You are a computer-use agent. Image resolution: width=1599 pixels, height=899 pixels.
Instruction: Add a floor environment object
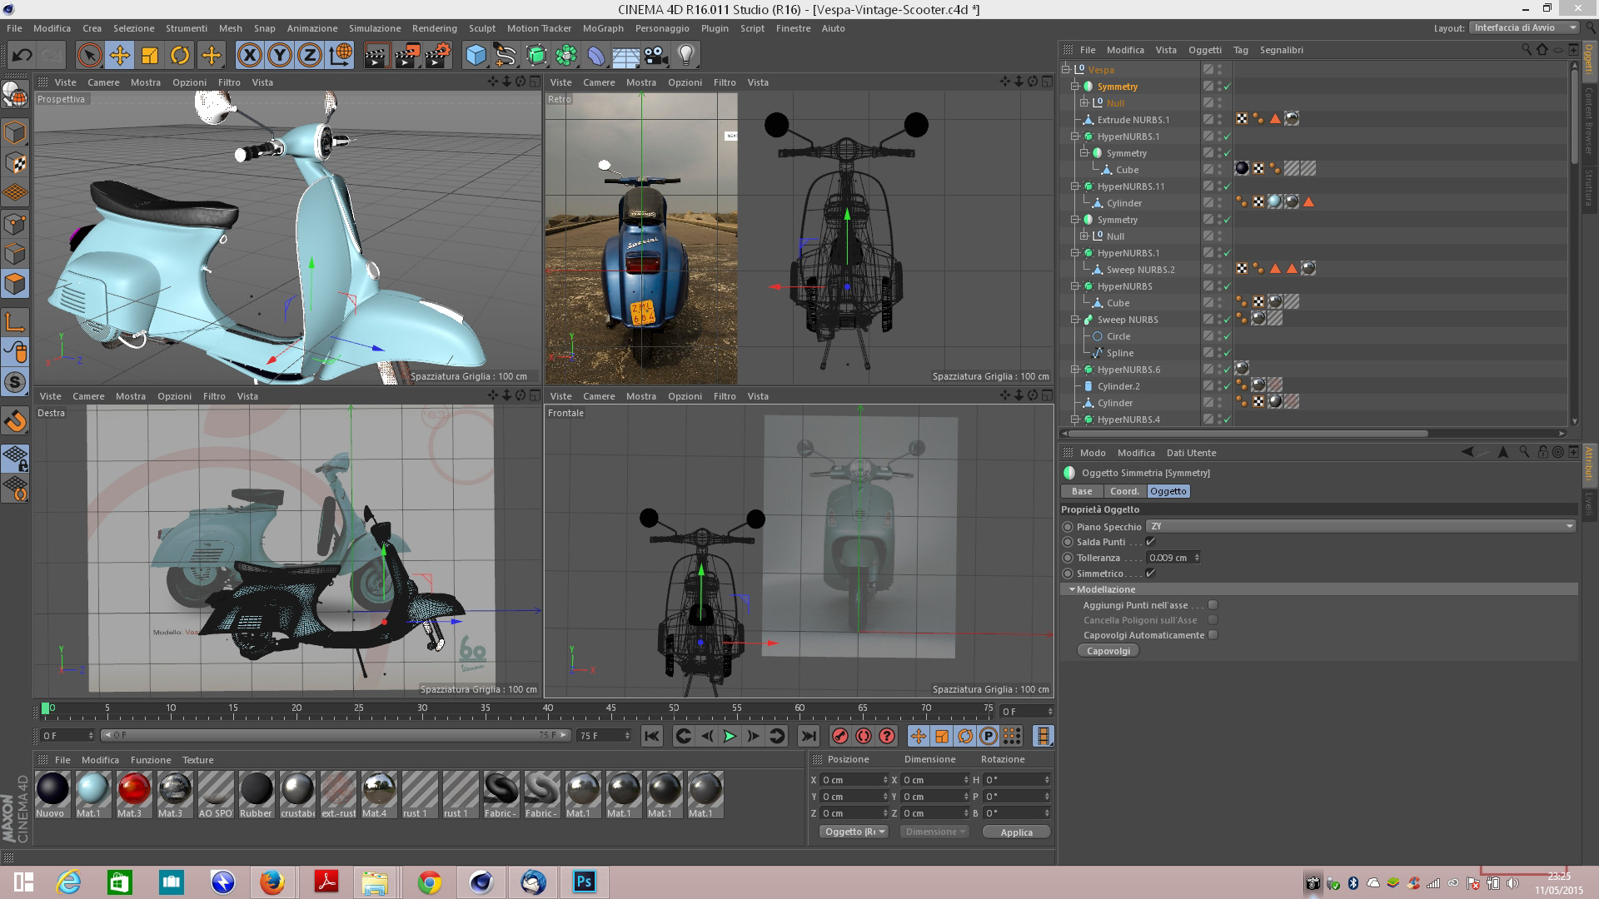[626, 56]
